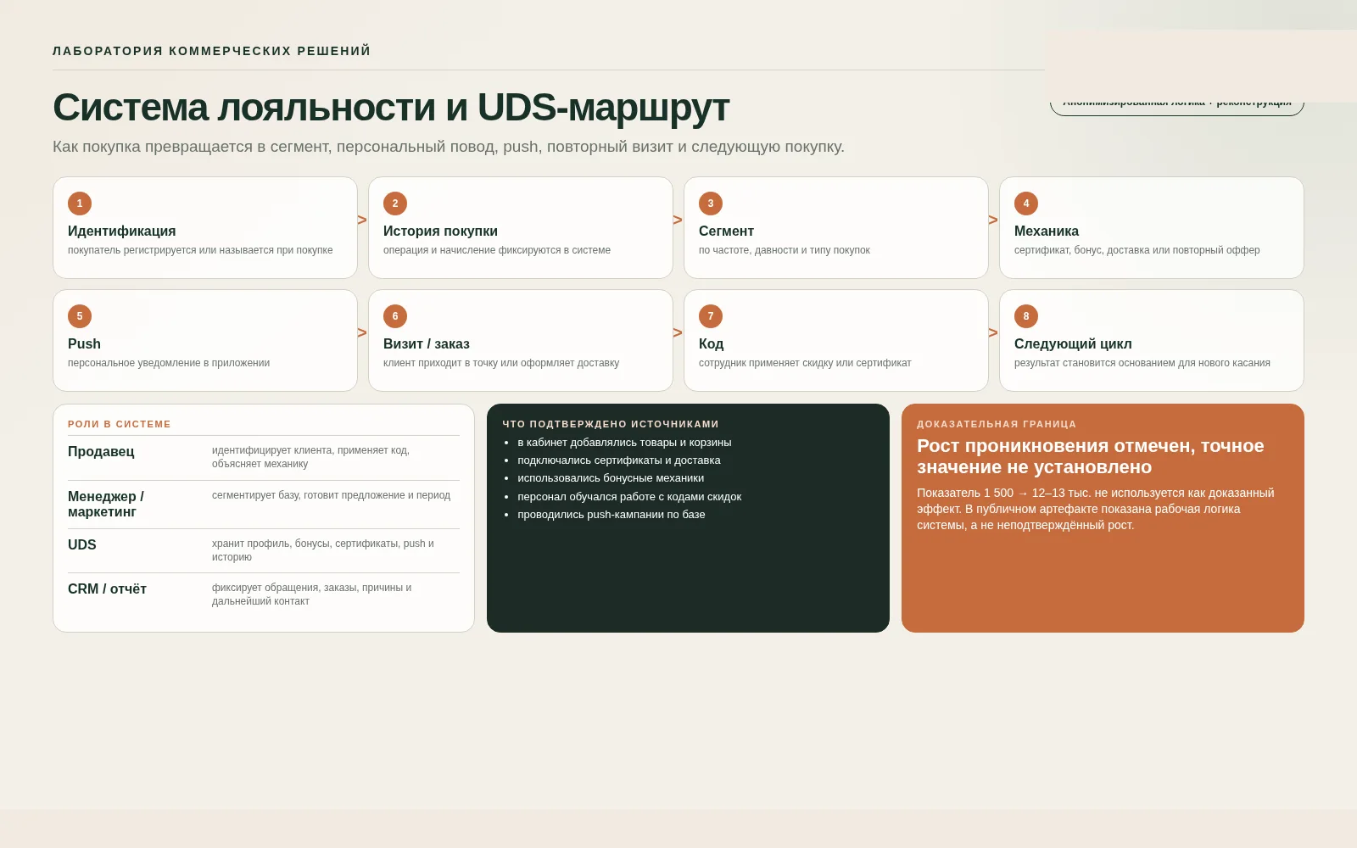Click description 'сегментирует базу, готовит предложение и период'

tap(331, 495)
